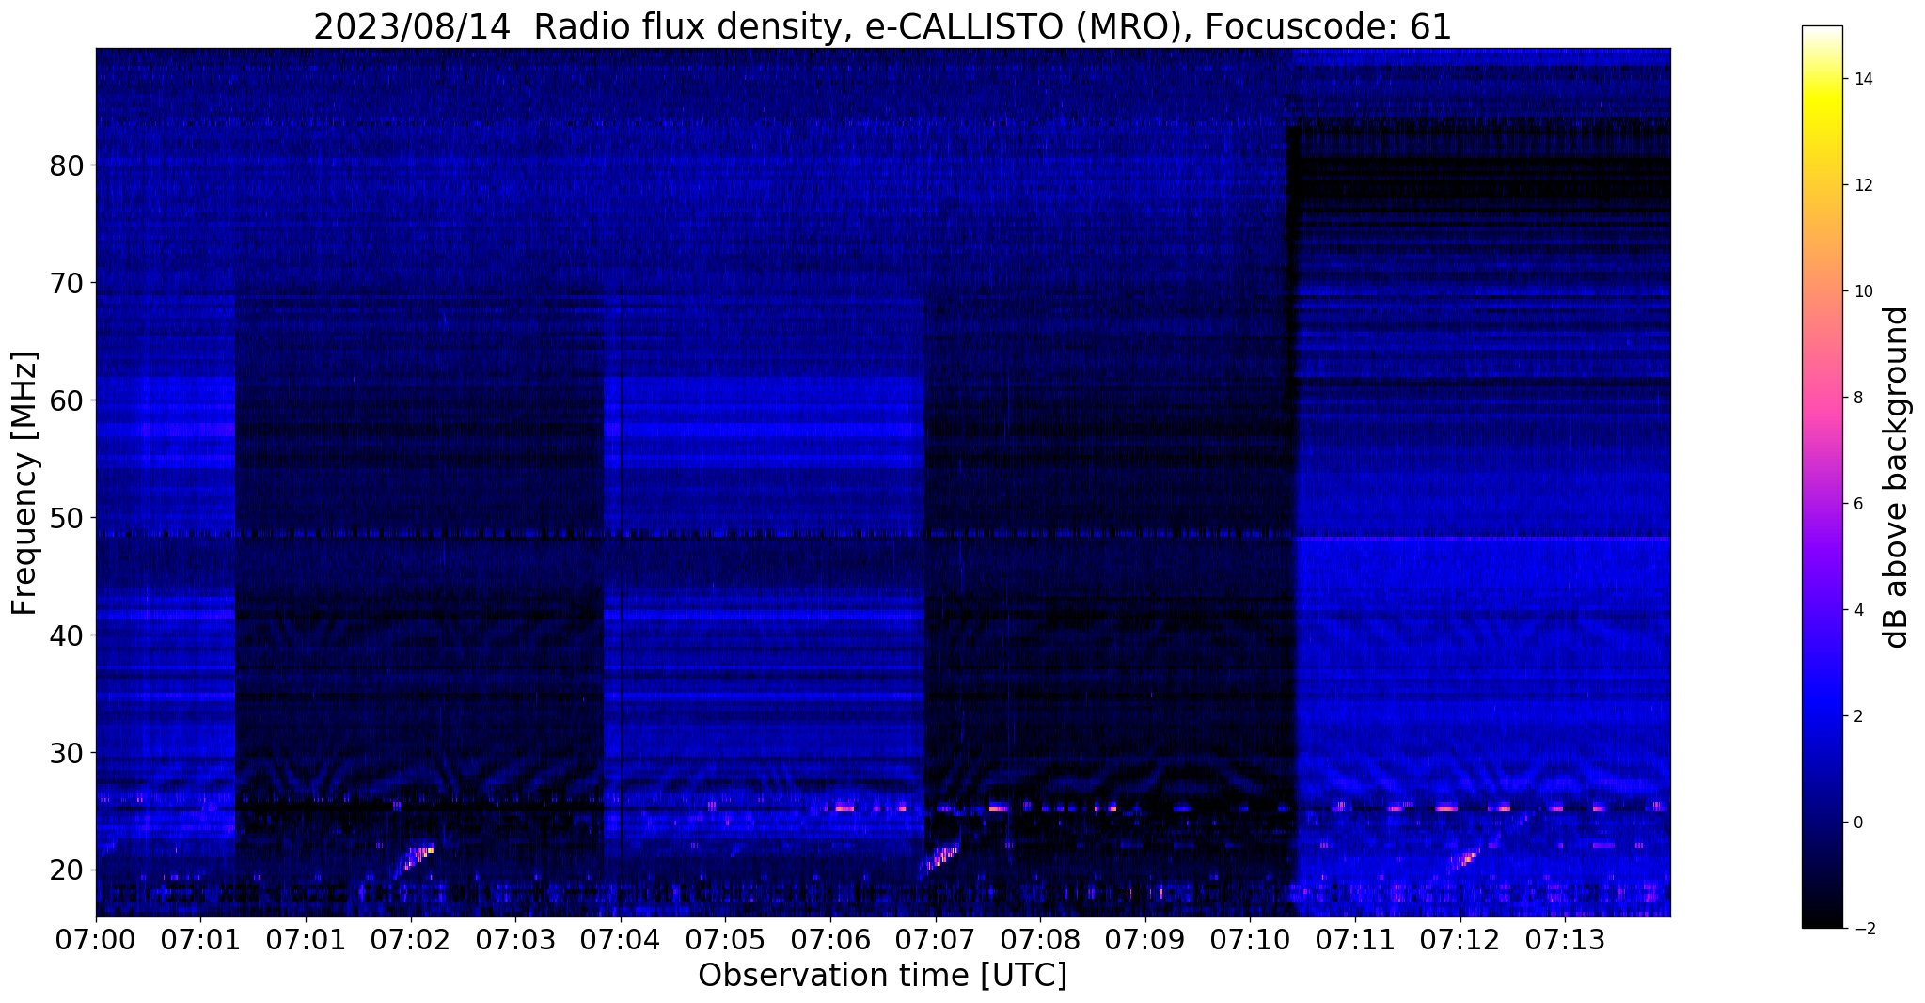Click the colorbar tick labeled 4

tap(1857, 610)
